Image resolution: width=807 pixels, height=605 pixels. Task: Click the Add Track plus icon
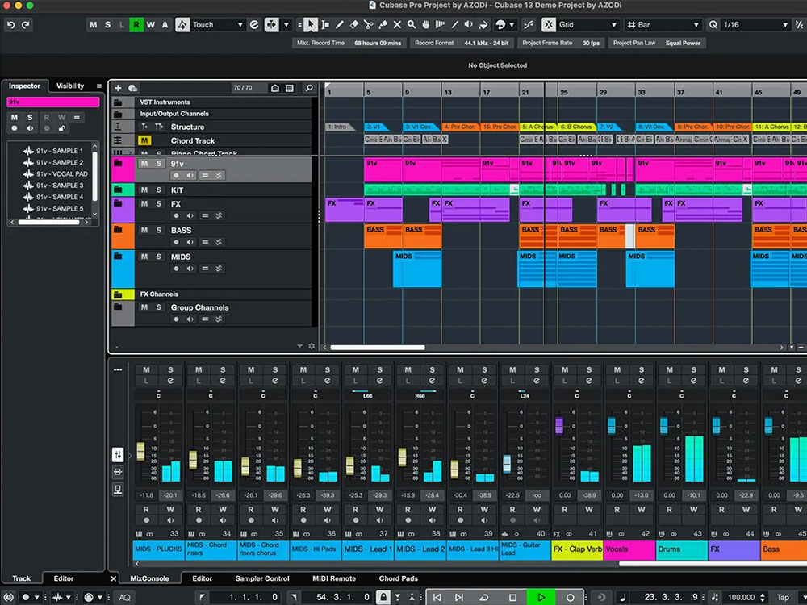(x=118, y=88)
